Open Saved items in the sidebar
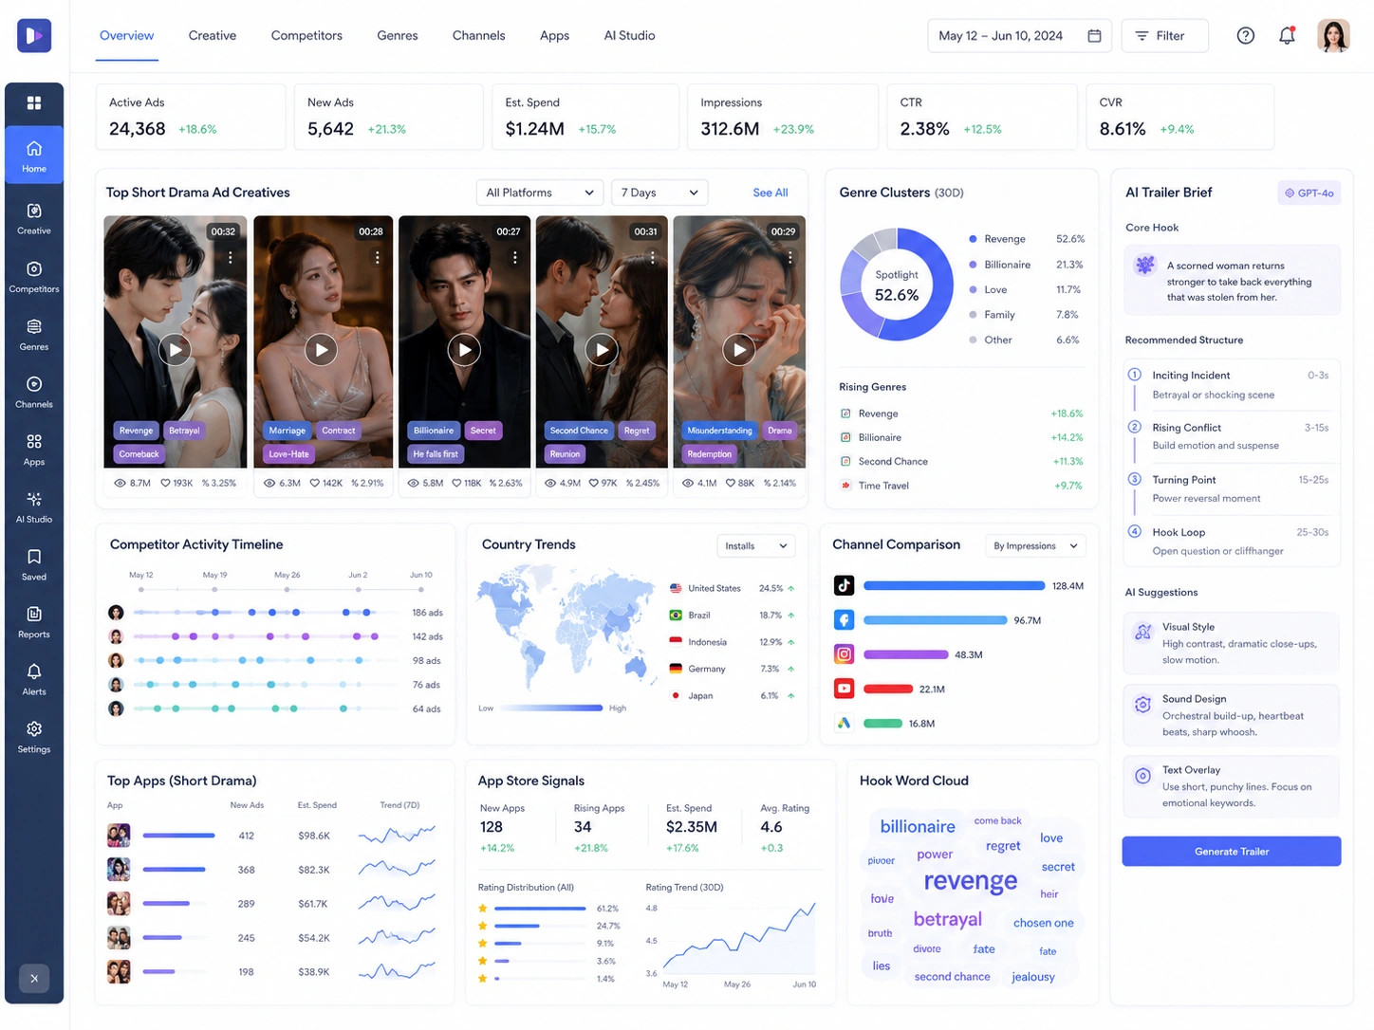This screenshot has height=1030, width=1374. pyautogui.click(x=34, y=564)
